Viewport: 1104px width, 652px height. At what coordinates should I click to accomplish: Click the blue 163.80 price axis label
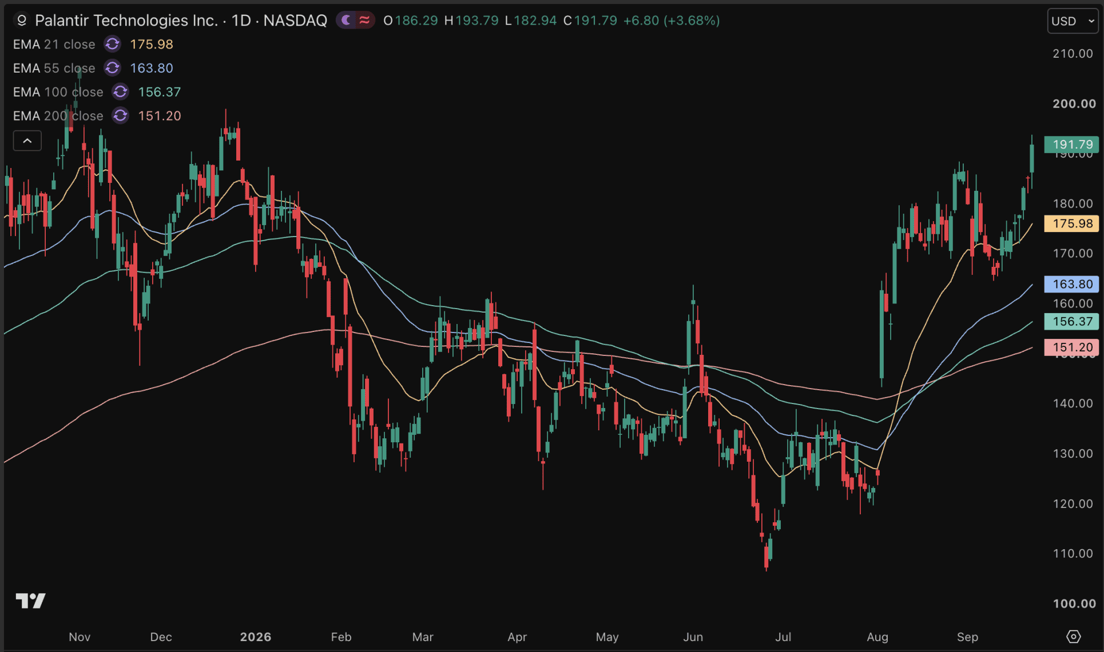coord(1071,284)
